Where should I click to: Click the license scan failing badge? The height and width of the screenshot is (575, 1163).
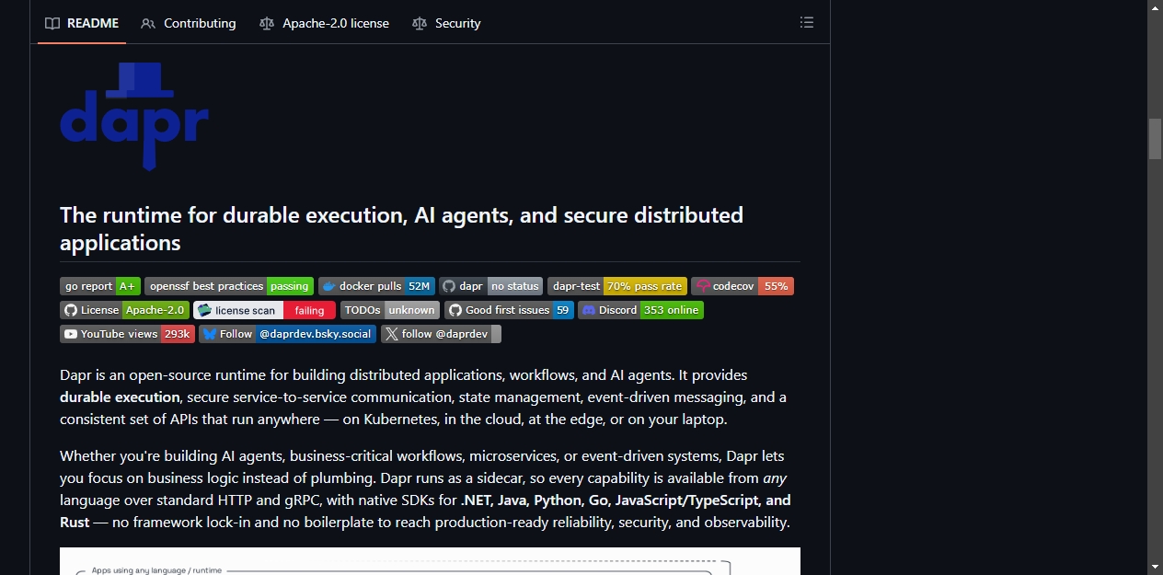pyautogui.click(x=264, y=310)
